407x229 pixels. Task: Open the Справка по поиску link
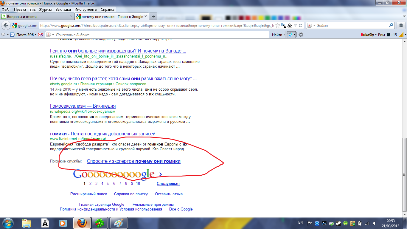pos(131,194)
